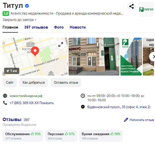
Task: Click the blue verified checkmark badge
Action: point(27,6)
